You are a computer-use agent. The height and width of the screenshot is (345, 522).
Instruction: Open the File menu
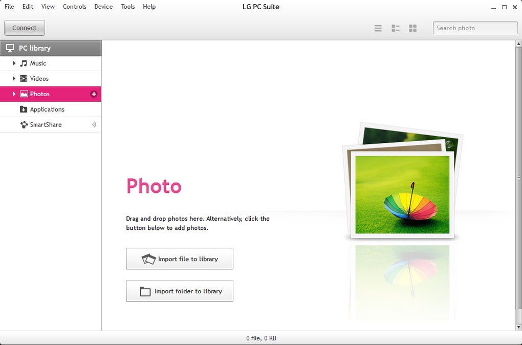(9, 7)
